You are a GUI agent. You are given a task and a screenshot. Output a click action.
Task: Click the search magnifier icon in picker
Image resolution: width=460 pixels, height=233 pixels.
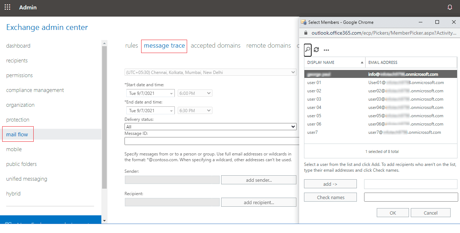click(307, 50)
